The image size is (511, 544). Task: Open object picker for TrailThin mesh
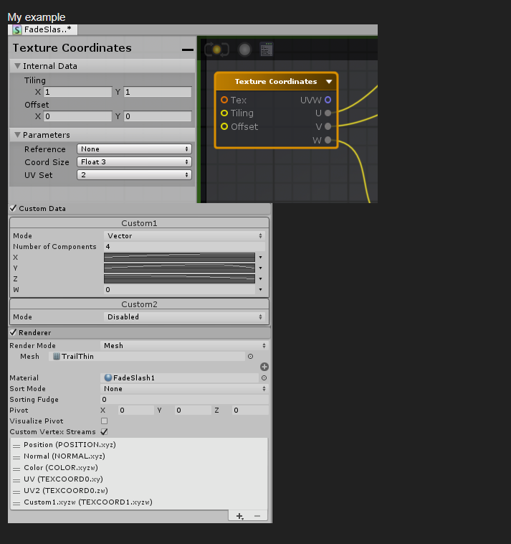coord(250,356)
